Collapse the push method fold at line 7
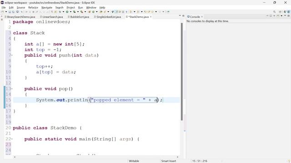This screenshot has width=291, height=163. [x=12, y=55]
